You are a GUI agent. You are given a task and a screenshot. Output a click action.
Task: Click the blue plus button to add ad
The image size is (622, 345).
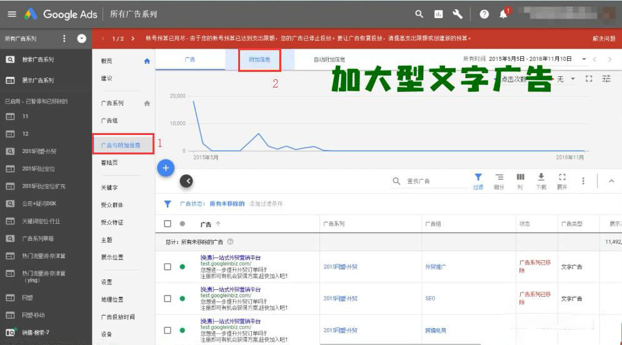[166, 168]
